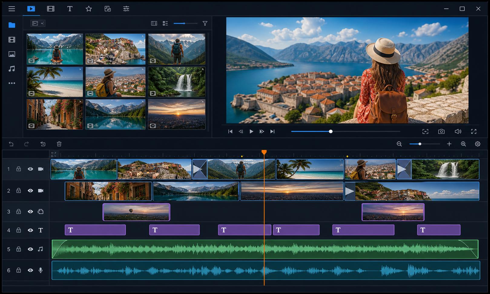Select the green music waveform clip
490x294 pixels.
coord(265,249)
